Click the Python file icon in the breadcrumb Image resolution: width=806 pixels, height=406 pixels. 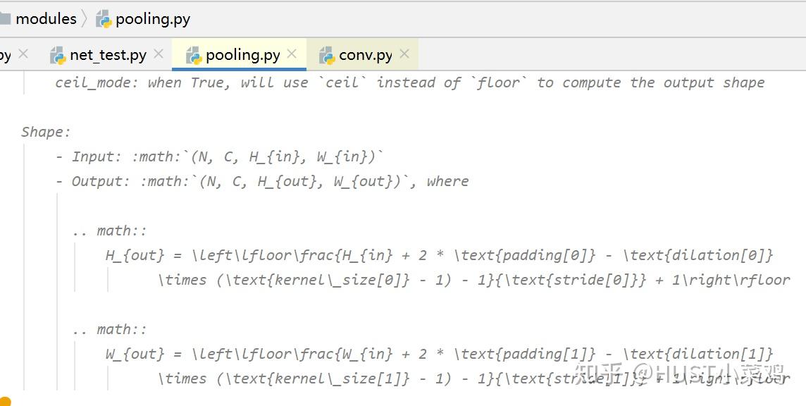tap(104, 19)
